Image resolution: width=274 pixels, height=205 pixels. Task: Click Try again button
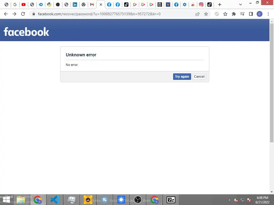[x=182, y=77]
